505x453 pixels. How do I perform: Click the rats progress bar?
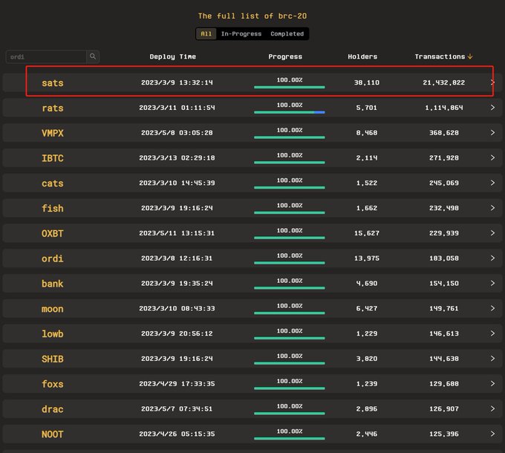289,112
